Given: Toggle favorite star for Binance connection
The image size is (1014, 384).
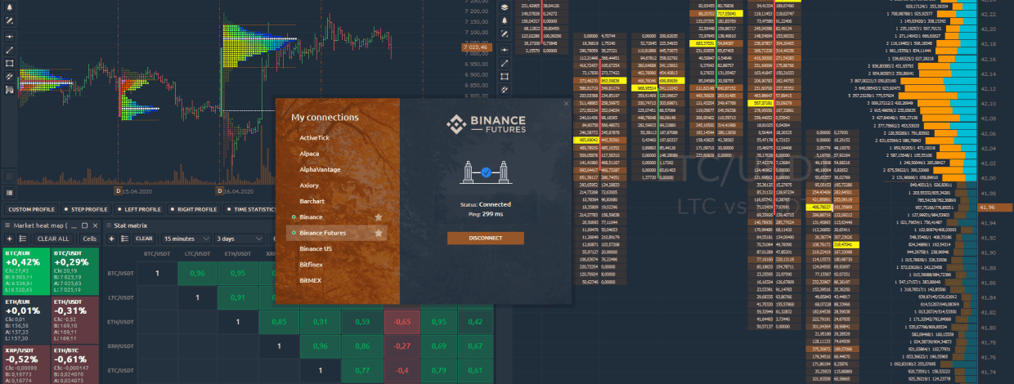Looking at the screenshot, I should point(379,217).
